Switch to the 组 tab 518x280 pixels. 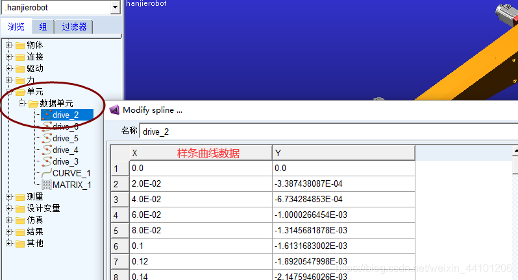43,27
